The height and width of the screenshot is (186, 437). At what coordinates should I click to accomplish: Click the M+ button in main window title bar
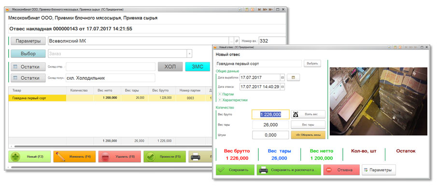tap(265, 10)
